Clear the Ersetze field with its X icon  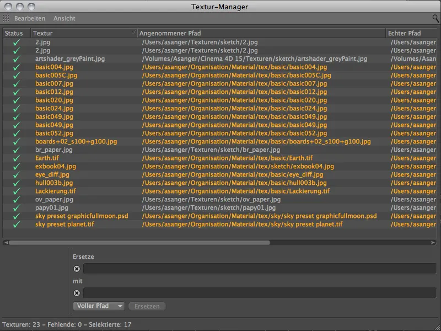(x=77, y=269)
